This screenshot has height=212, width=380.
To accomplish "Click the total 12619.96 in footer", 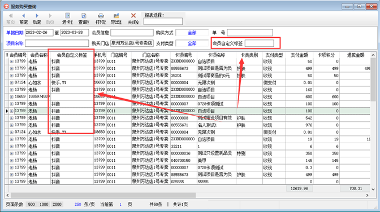I will point(299,188).
